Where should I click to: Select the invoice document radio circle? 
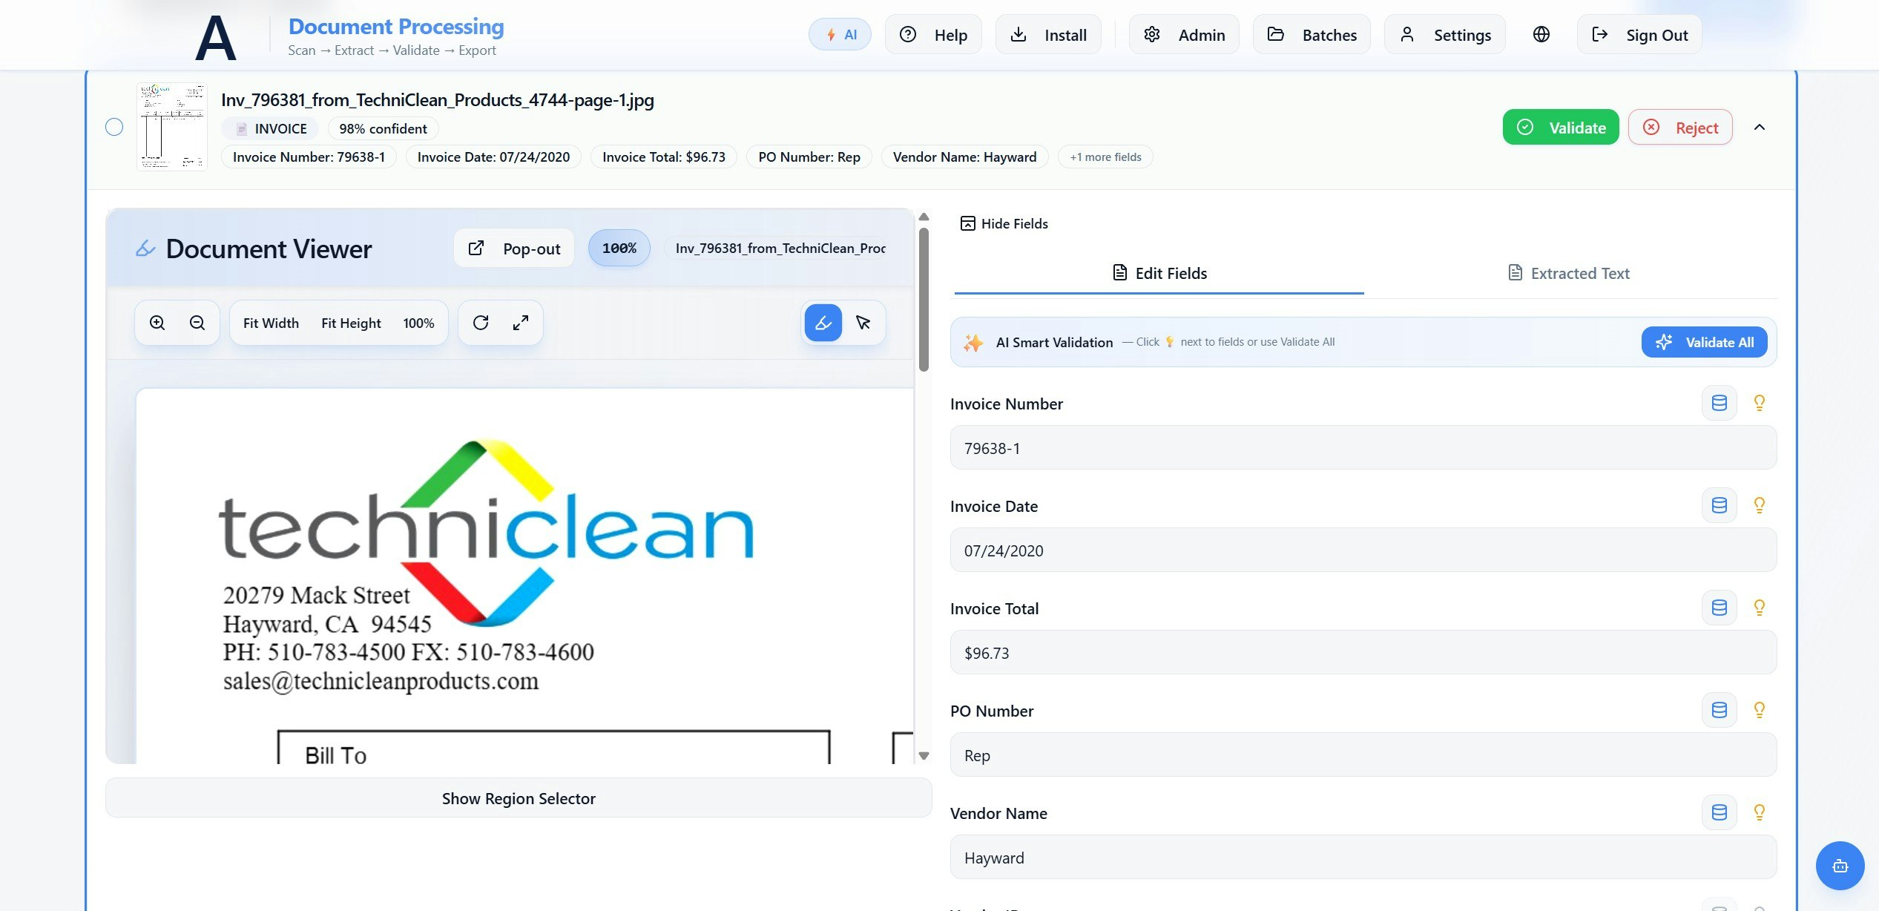pos(114,127)
